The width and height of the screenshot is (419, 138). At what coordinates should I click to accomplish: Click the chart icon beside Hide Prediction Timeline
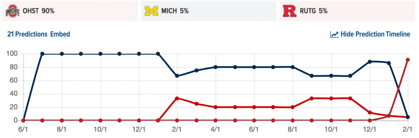334,34
